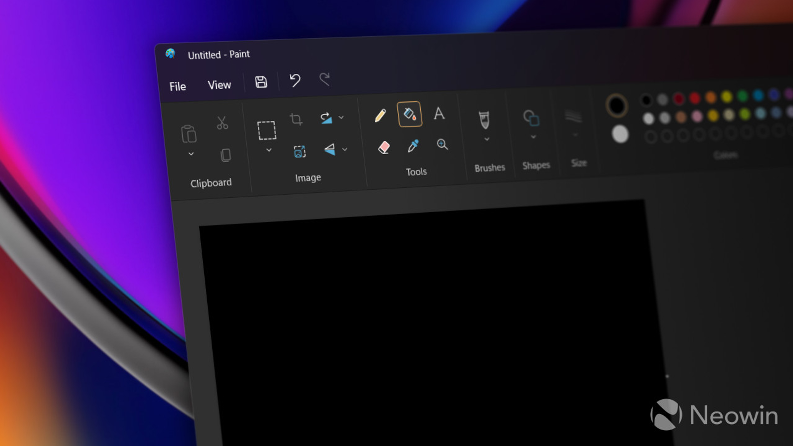This screenshot has width=793, height=446.
Task: Click the Shapes gallery icon
Action: click(531, 117)
